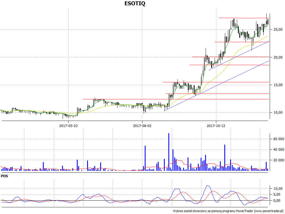Click the 15,00 price axis label
This screenshot has width=285, height=214.
click(x=278, y=85)
